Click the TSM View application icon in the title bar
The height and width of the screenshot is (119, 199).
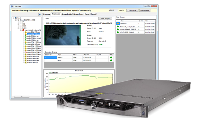click(12, 6)
